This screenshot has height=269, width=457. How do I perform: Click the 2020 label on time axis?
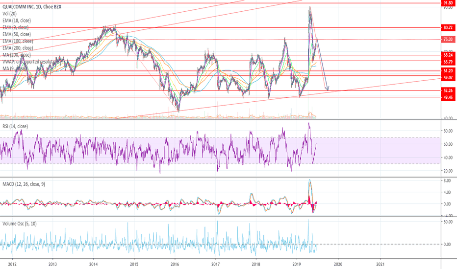coord(338,264)
